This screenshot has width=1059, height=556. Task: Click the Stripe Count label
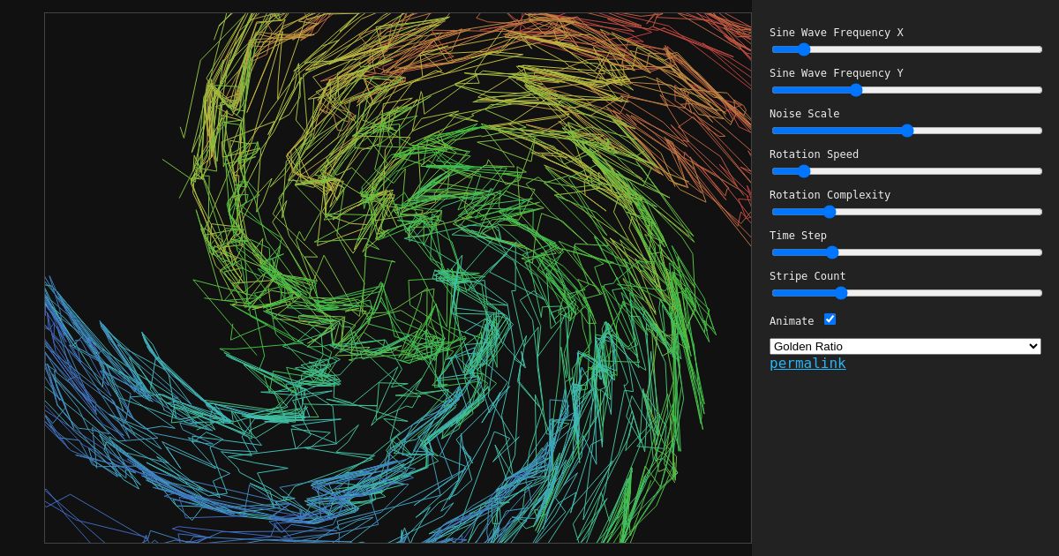point(807,276)
